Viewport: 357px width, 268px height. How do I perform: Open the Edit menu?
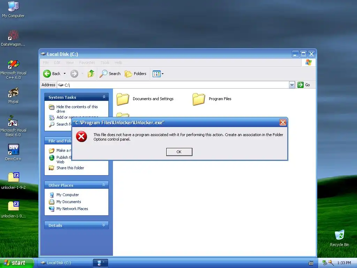tap(57, 62)
